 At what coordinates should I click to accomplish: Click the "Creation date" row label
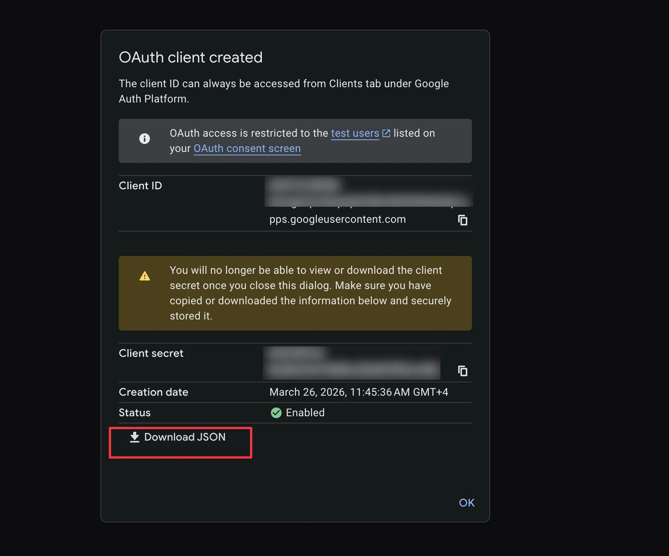[x=153, y=392]
